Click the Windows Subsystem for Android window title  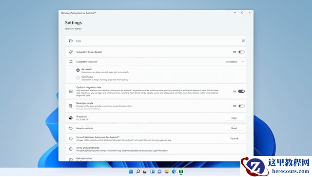pos(78,13)
